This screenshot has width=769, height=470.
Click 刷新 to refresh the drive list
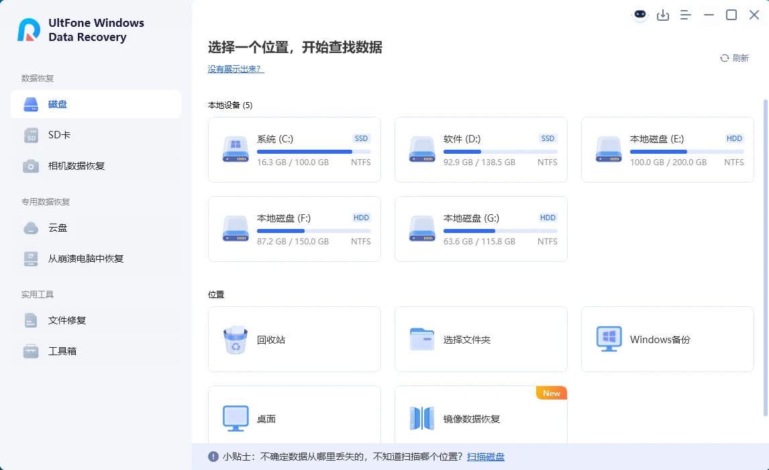point(735,58)
